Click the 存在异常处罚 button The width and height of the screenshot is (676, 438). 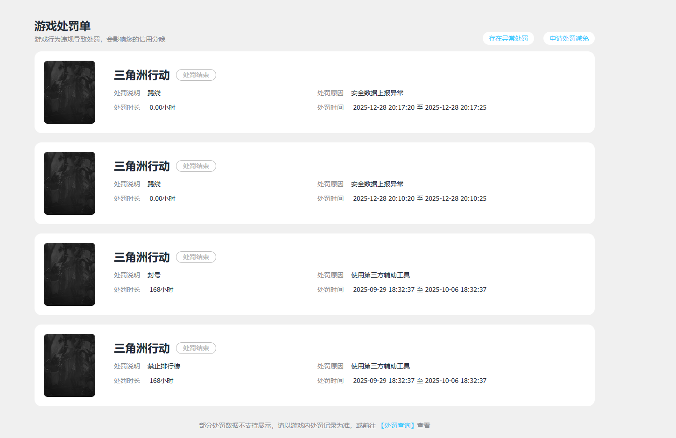(508, 38)
